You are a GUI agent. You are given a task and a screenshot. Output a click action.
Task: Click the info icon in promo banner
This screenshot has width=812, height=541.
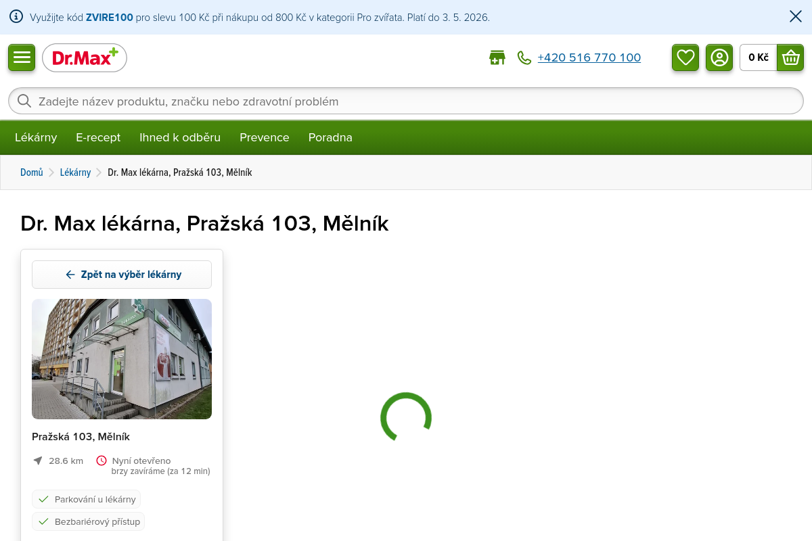16,17
